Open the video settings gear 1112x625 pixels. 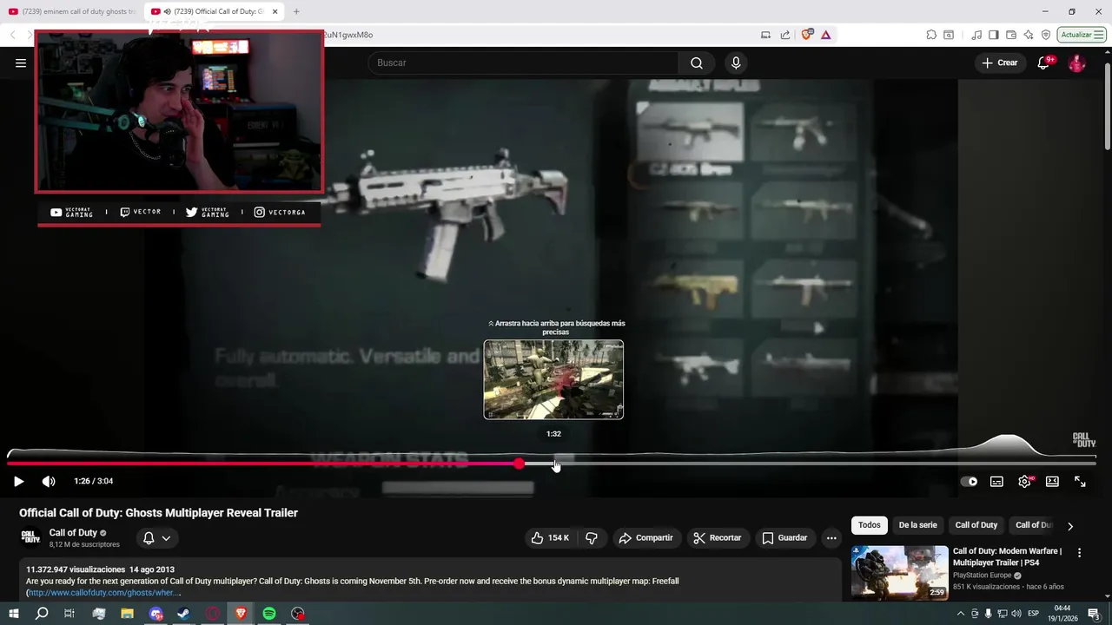1025,481
